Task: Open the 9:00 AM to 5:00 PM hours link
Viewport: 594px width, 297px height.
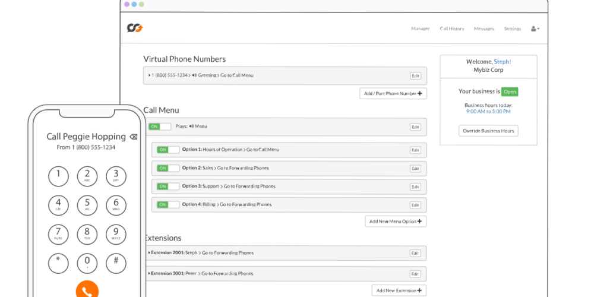Action: coord(488,111)
